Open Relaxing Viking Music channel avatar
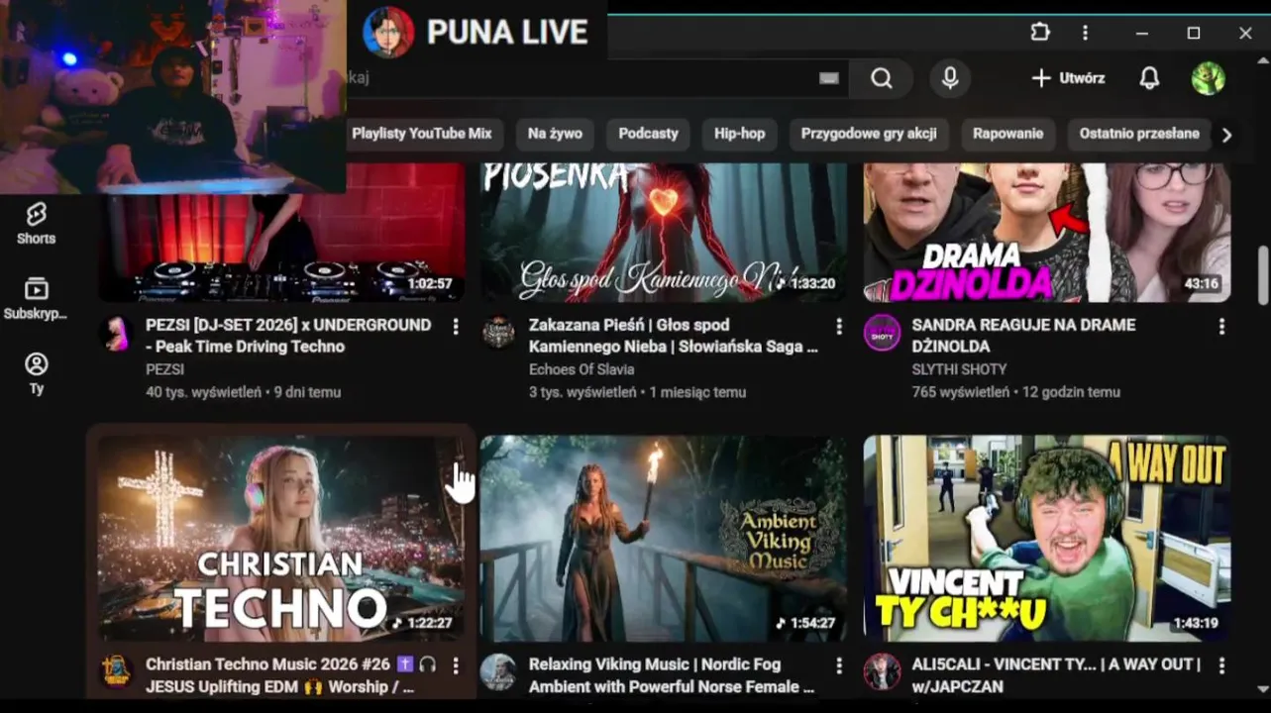 498,671
